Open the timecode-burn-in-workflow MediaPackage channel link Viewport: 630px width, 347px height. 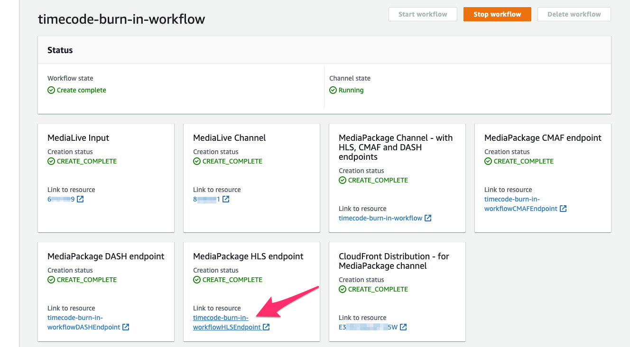(x=380, y=218)
